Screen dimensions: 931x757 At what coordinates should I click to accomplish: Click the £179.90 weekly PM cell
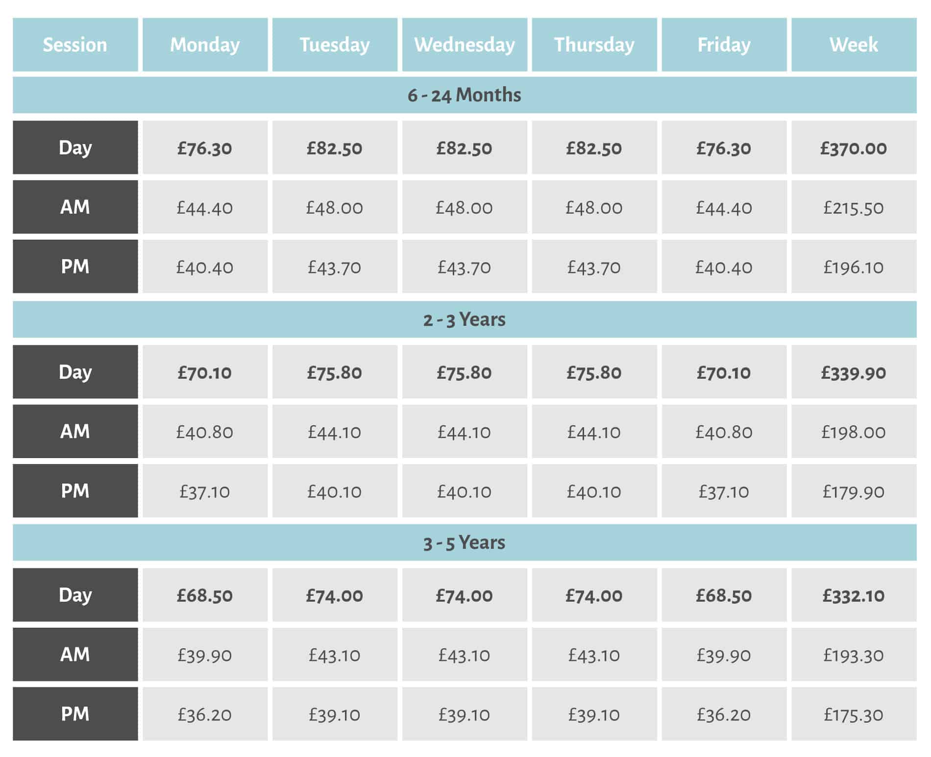(854, 491)
